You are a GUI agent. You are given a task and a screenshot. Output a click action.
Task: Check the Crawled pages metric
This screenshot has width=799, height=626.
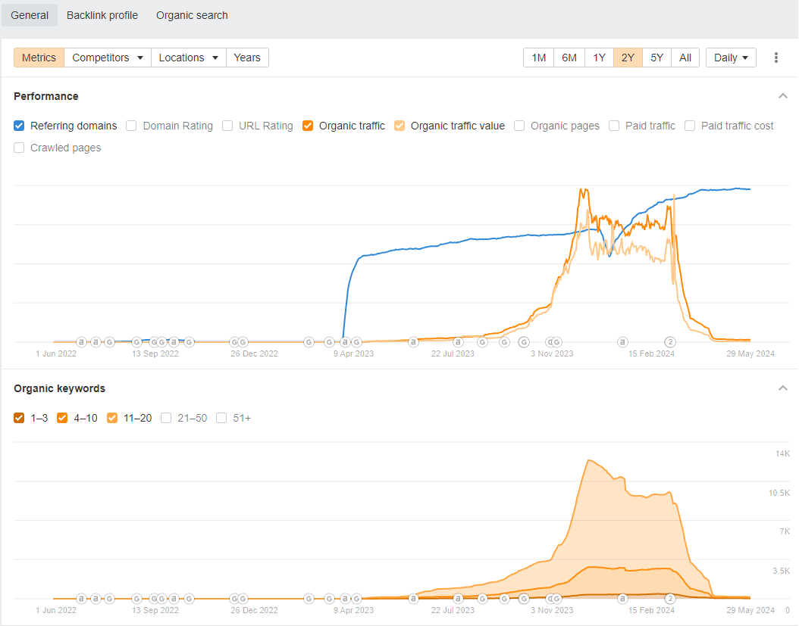20,148
